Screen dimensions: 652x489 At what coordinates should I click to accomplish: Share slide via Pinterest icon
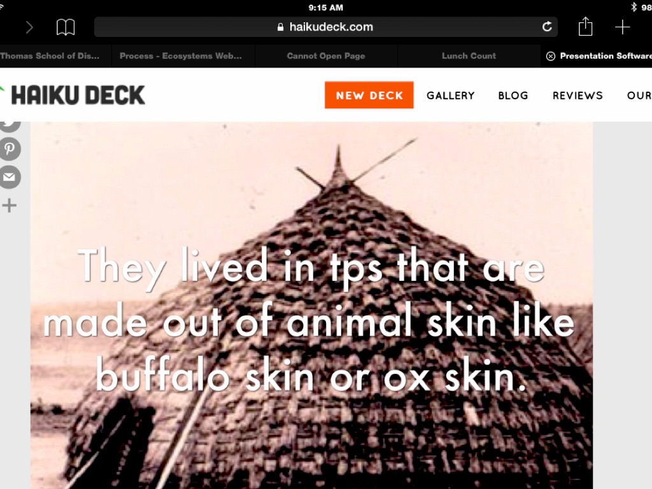[10, 149]
